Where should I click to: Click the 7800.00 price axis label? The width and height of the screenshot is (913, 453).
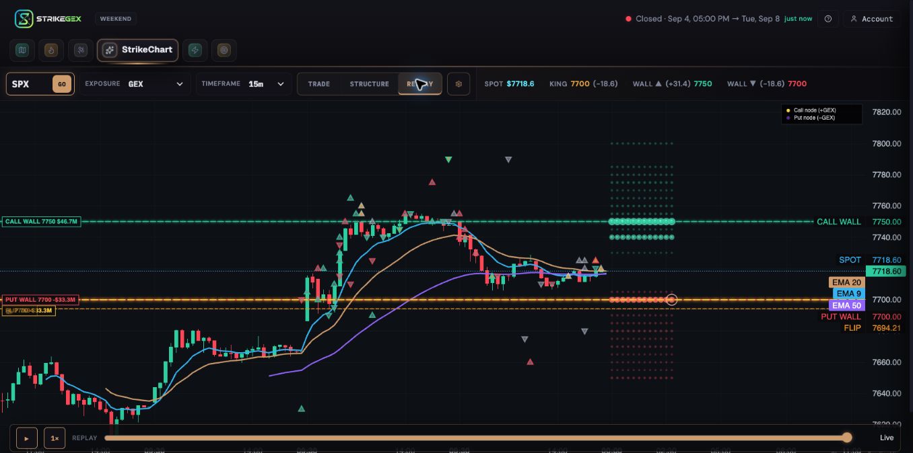coord(886,144)
